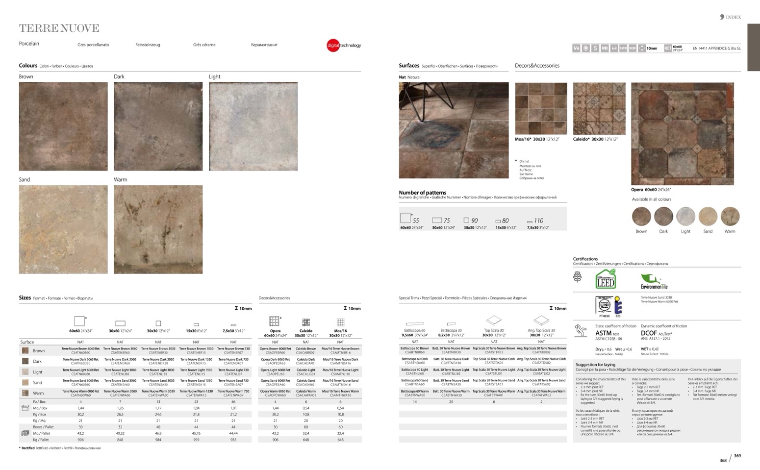Screen dimensions: 760x470
Task: Click the RET rectified icon
Action: pos(667,48)
